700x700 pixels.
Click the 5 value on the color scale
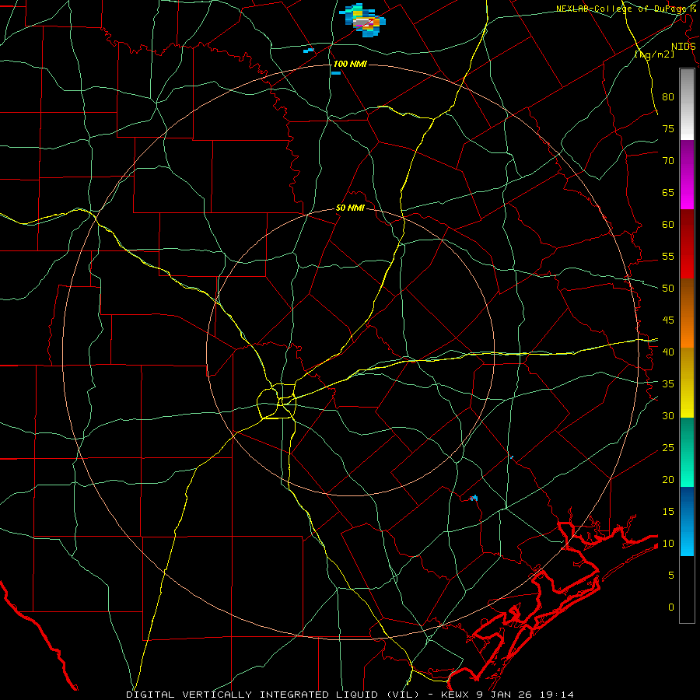[670, 576]
